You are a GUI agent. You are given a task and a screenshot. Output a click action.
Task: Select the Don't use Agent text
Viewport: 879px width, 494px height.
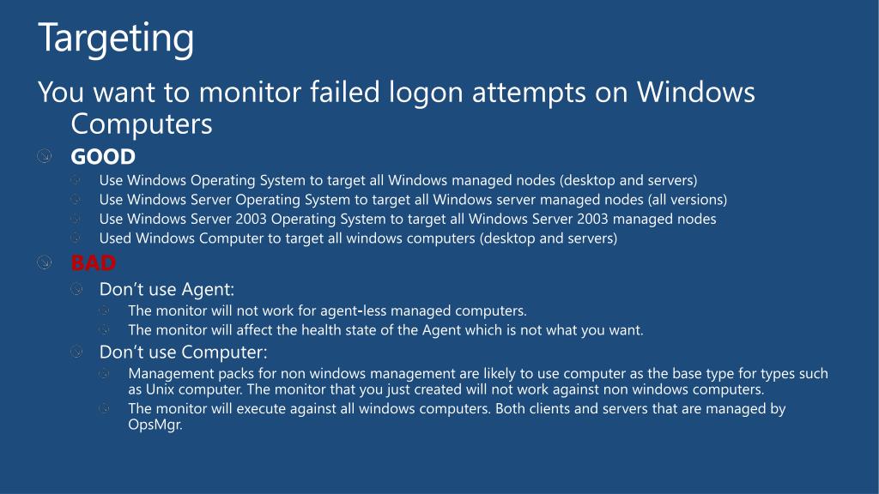pyautogui.click(x=167, y=289)
